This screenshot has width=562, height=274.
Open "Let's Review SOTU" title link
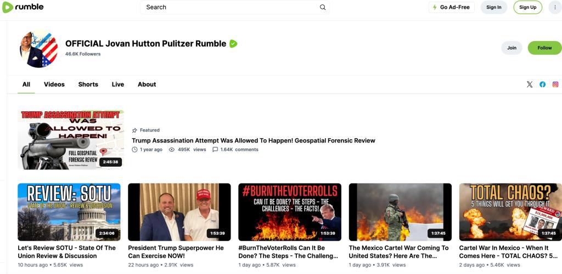coord(66,252)
